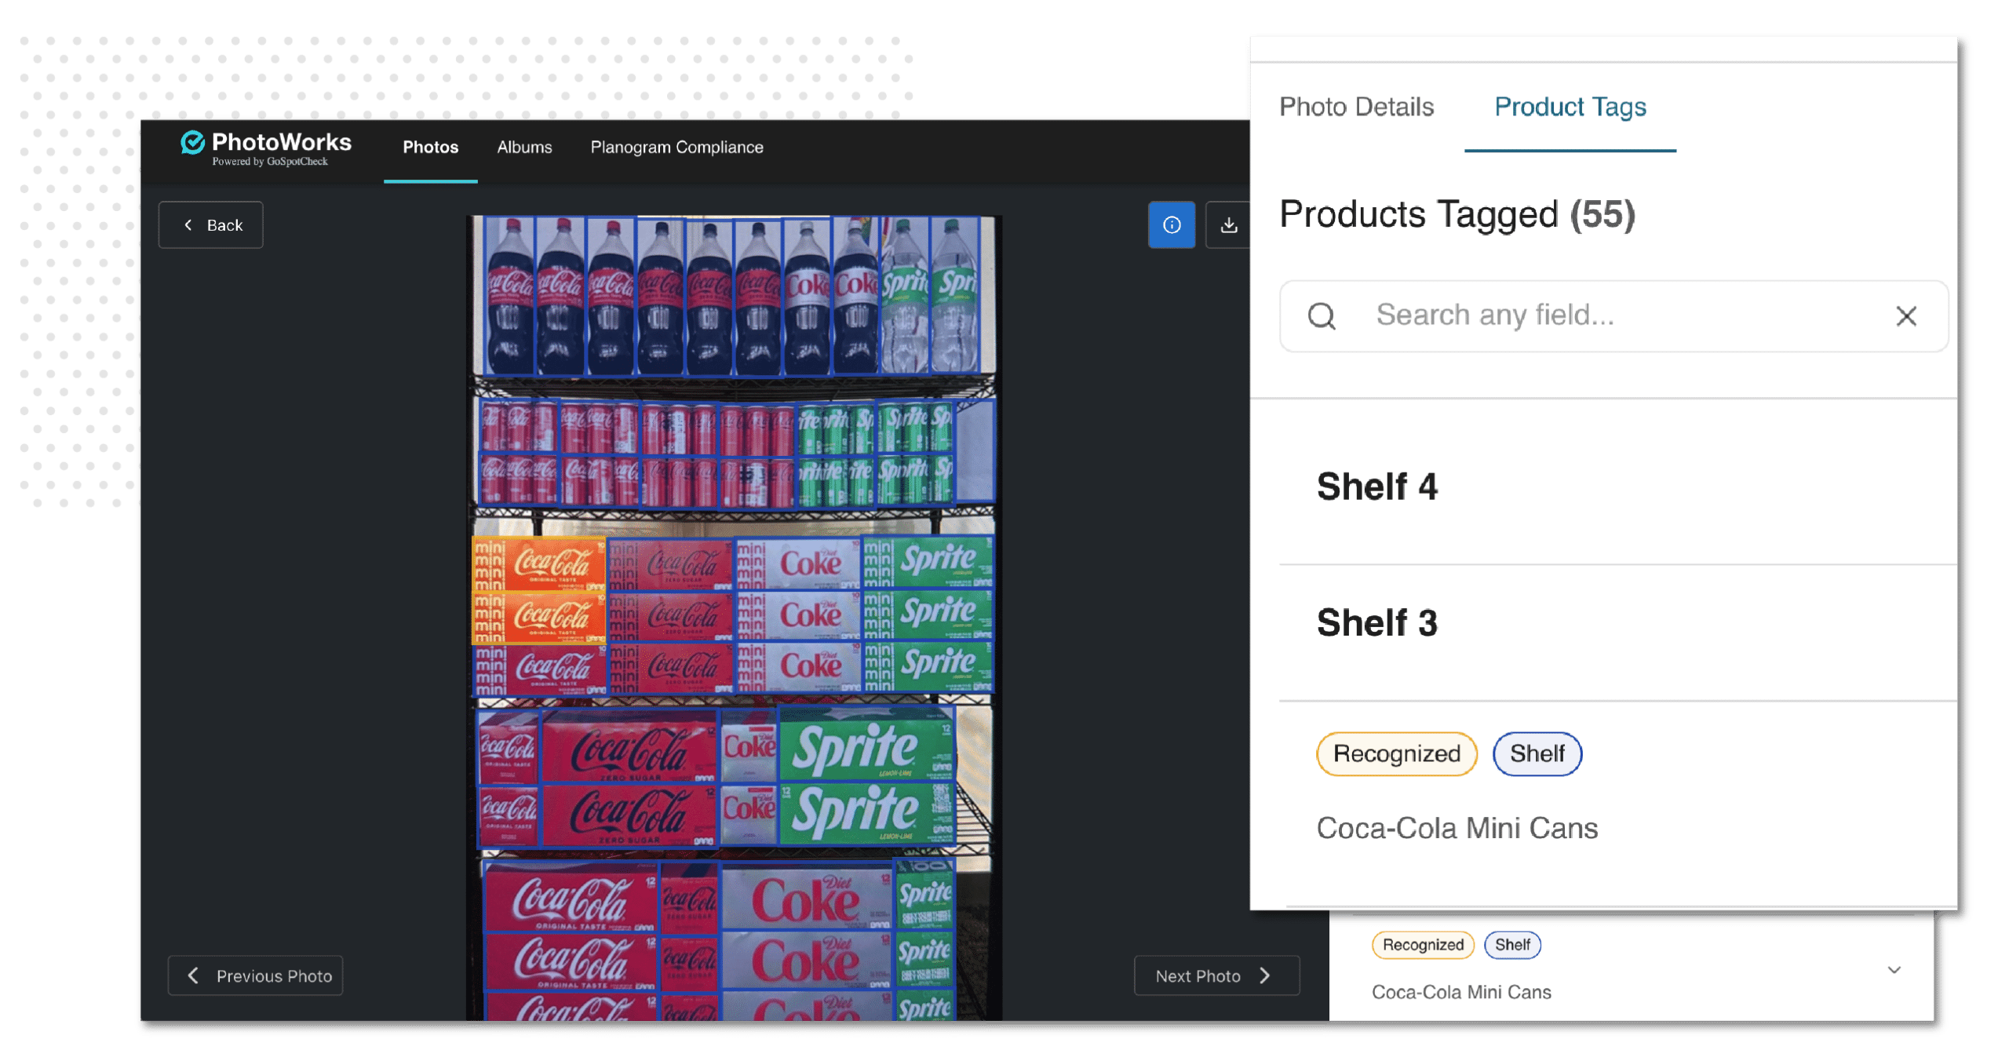Select the Shelf 4 section heading
The image size is (2009, 1061).
(x=1376, y=487)
